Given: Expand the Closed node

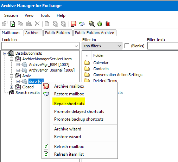Looking at the screenshot, I should (x=11, y=87).
